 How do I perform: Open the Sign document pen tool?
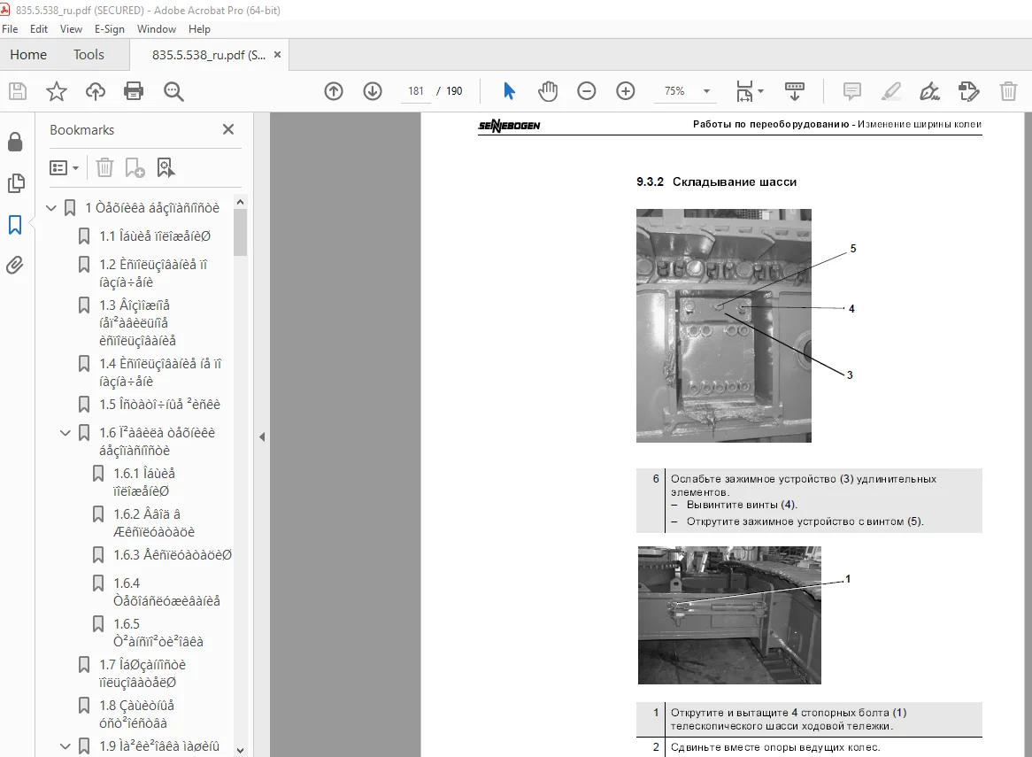(929, 91)
